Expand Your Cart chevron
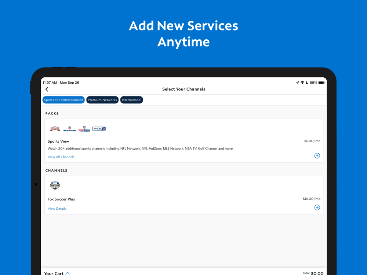367x275 pixels. coord(68,273)
